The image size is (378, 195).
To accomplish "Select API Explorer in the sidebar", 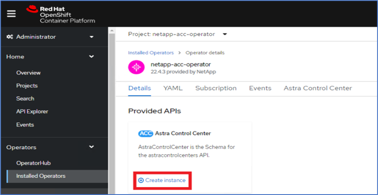I will pos(32,111).
